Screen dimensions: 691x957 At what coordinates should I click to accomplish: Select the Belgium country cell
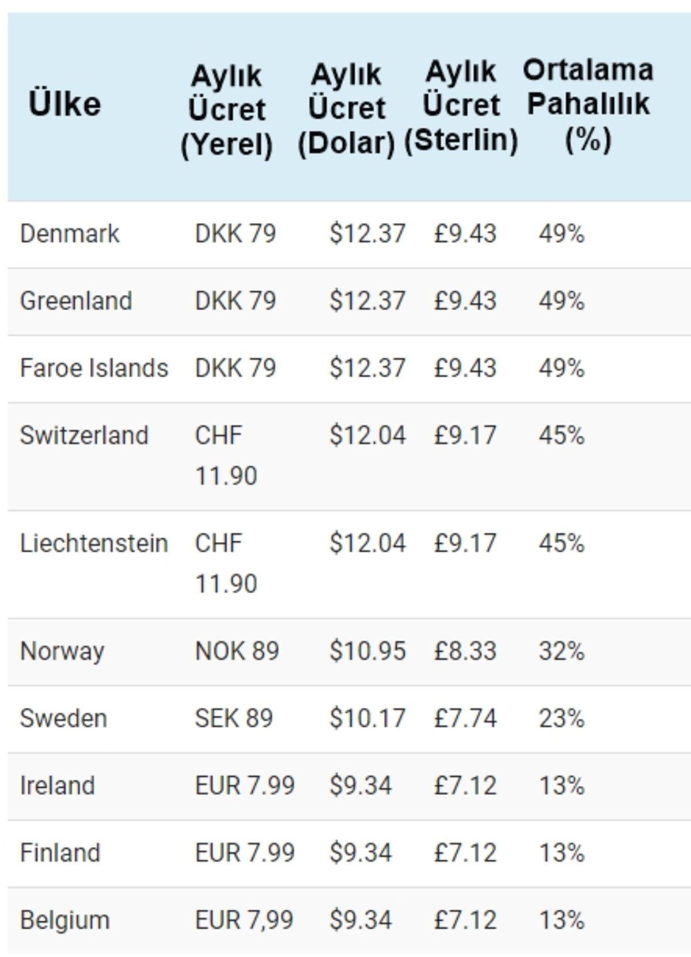pos(64,920)
